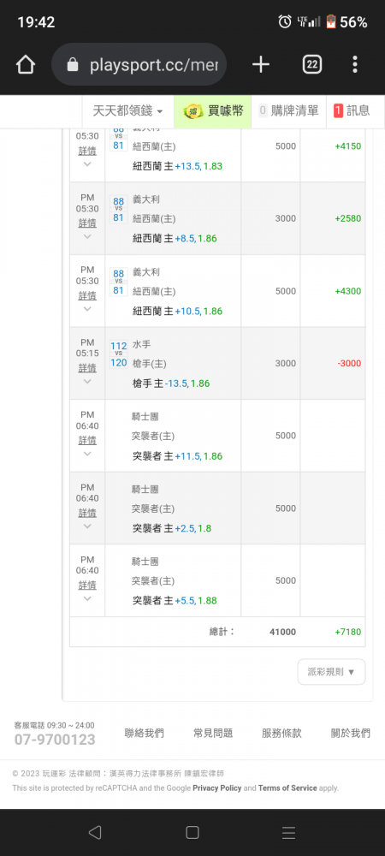Tap the Android home square icon

192,832
